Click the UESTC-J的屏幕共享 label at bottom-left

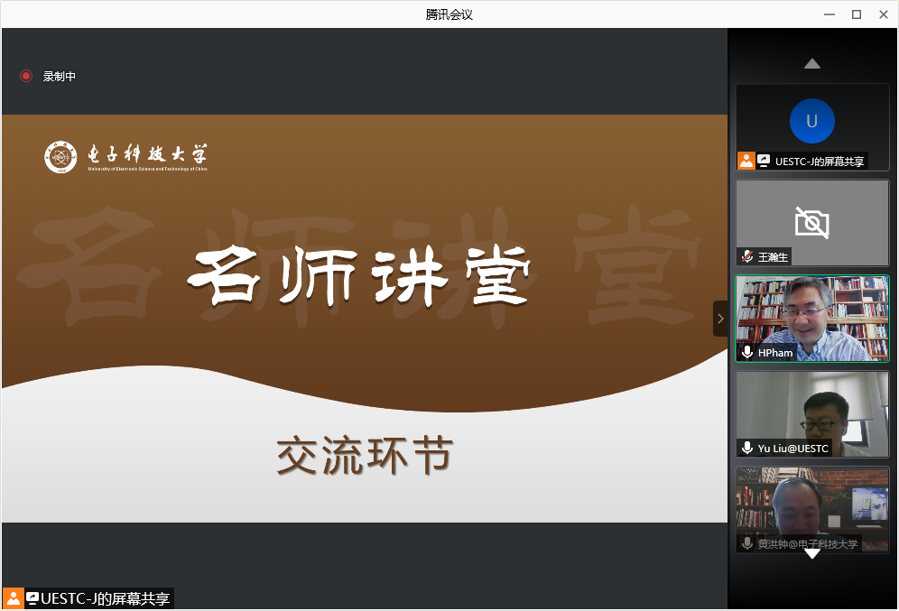pos(106,597)
